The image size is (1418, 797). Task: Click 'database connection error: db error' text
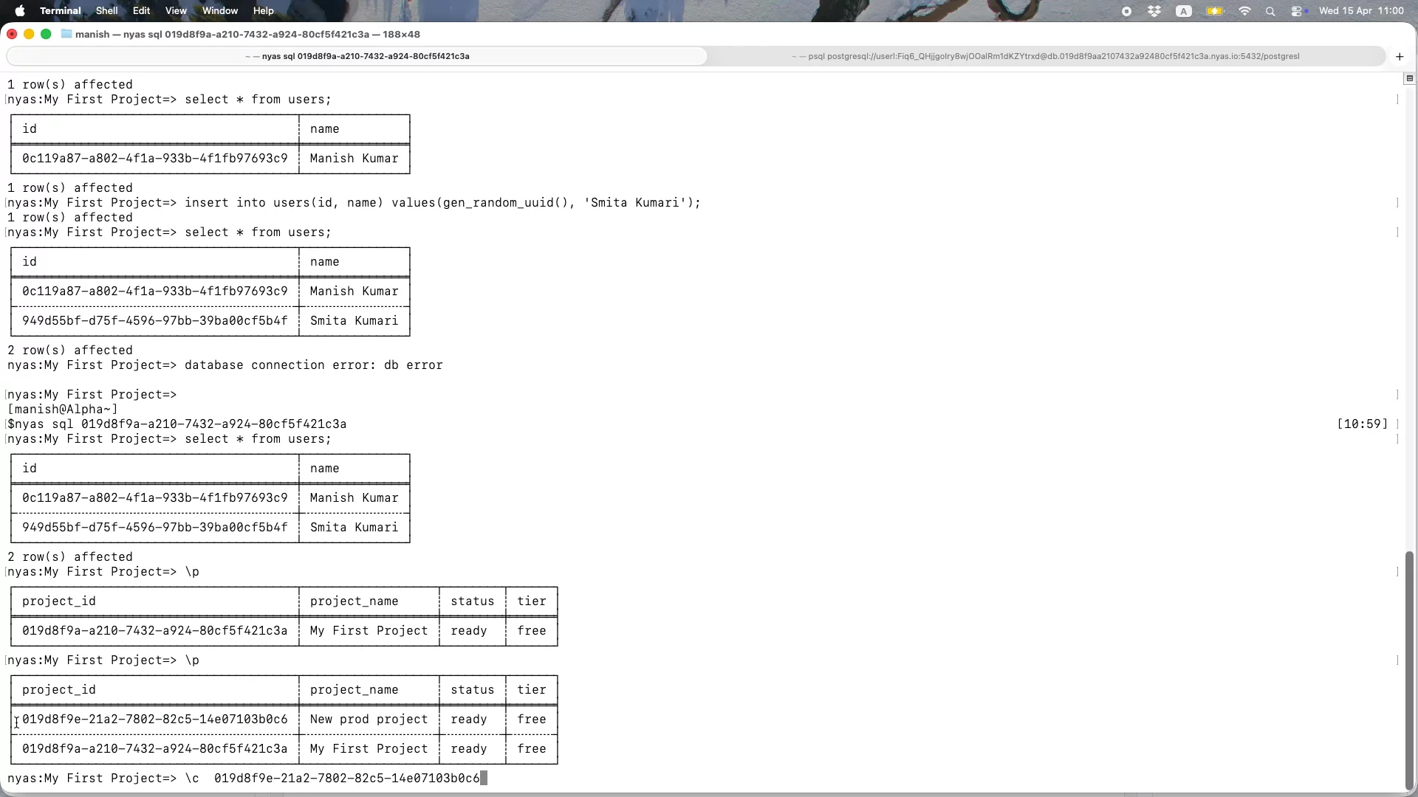(x=314, y=365)
